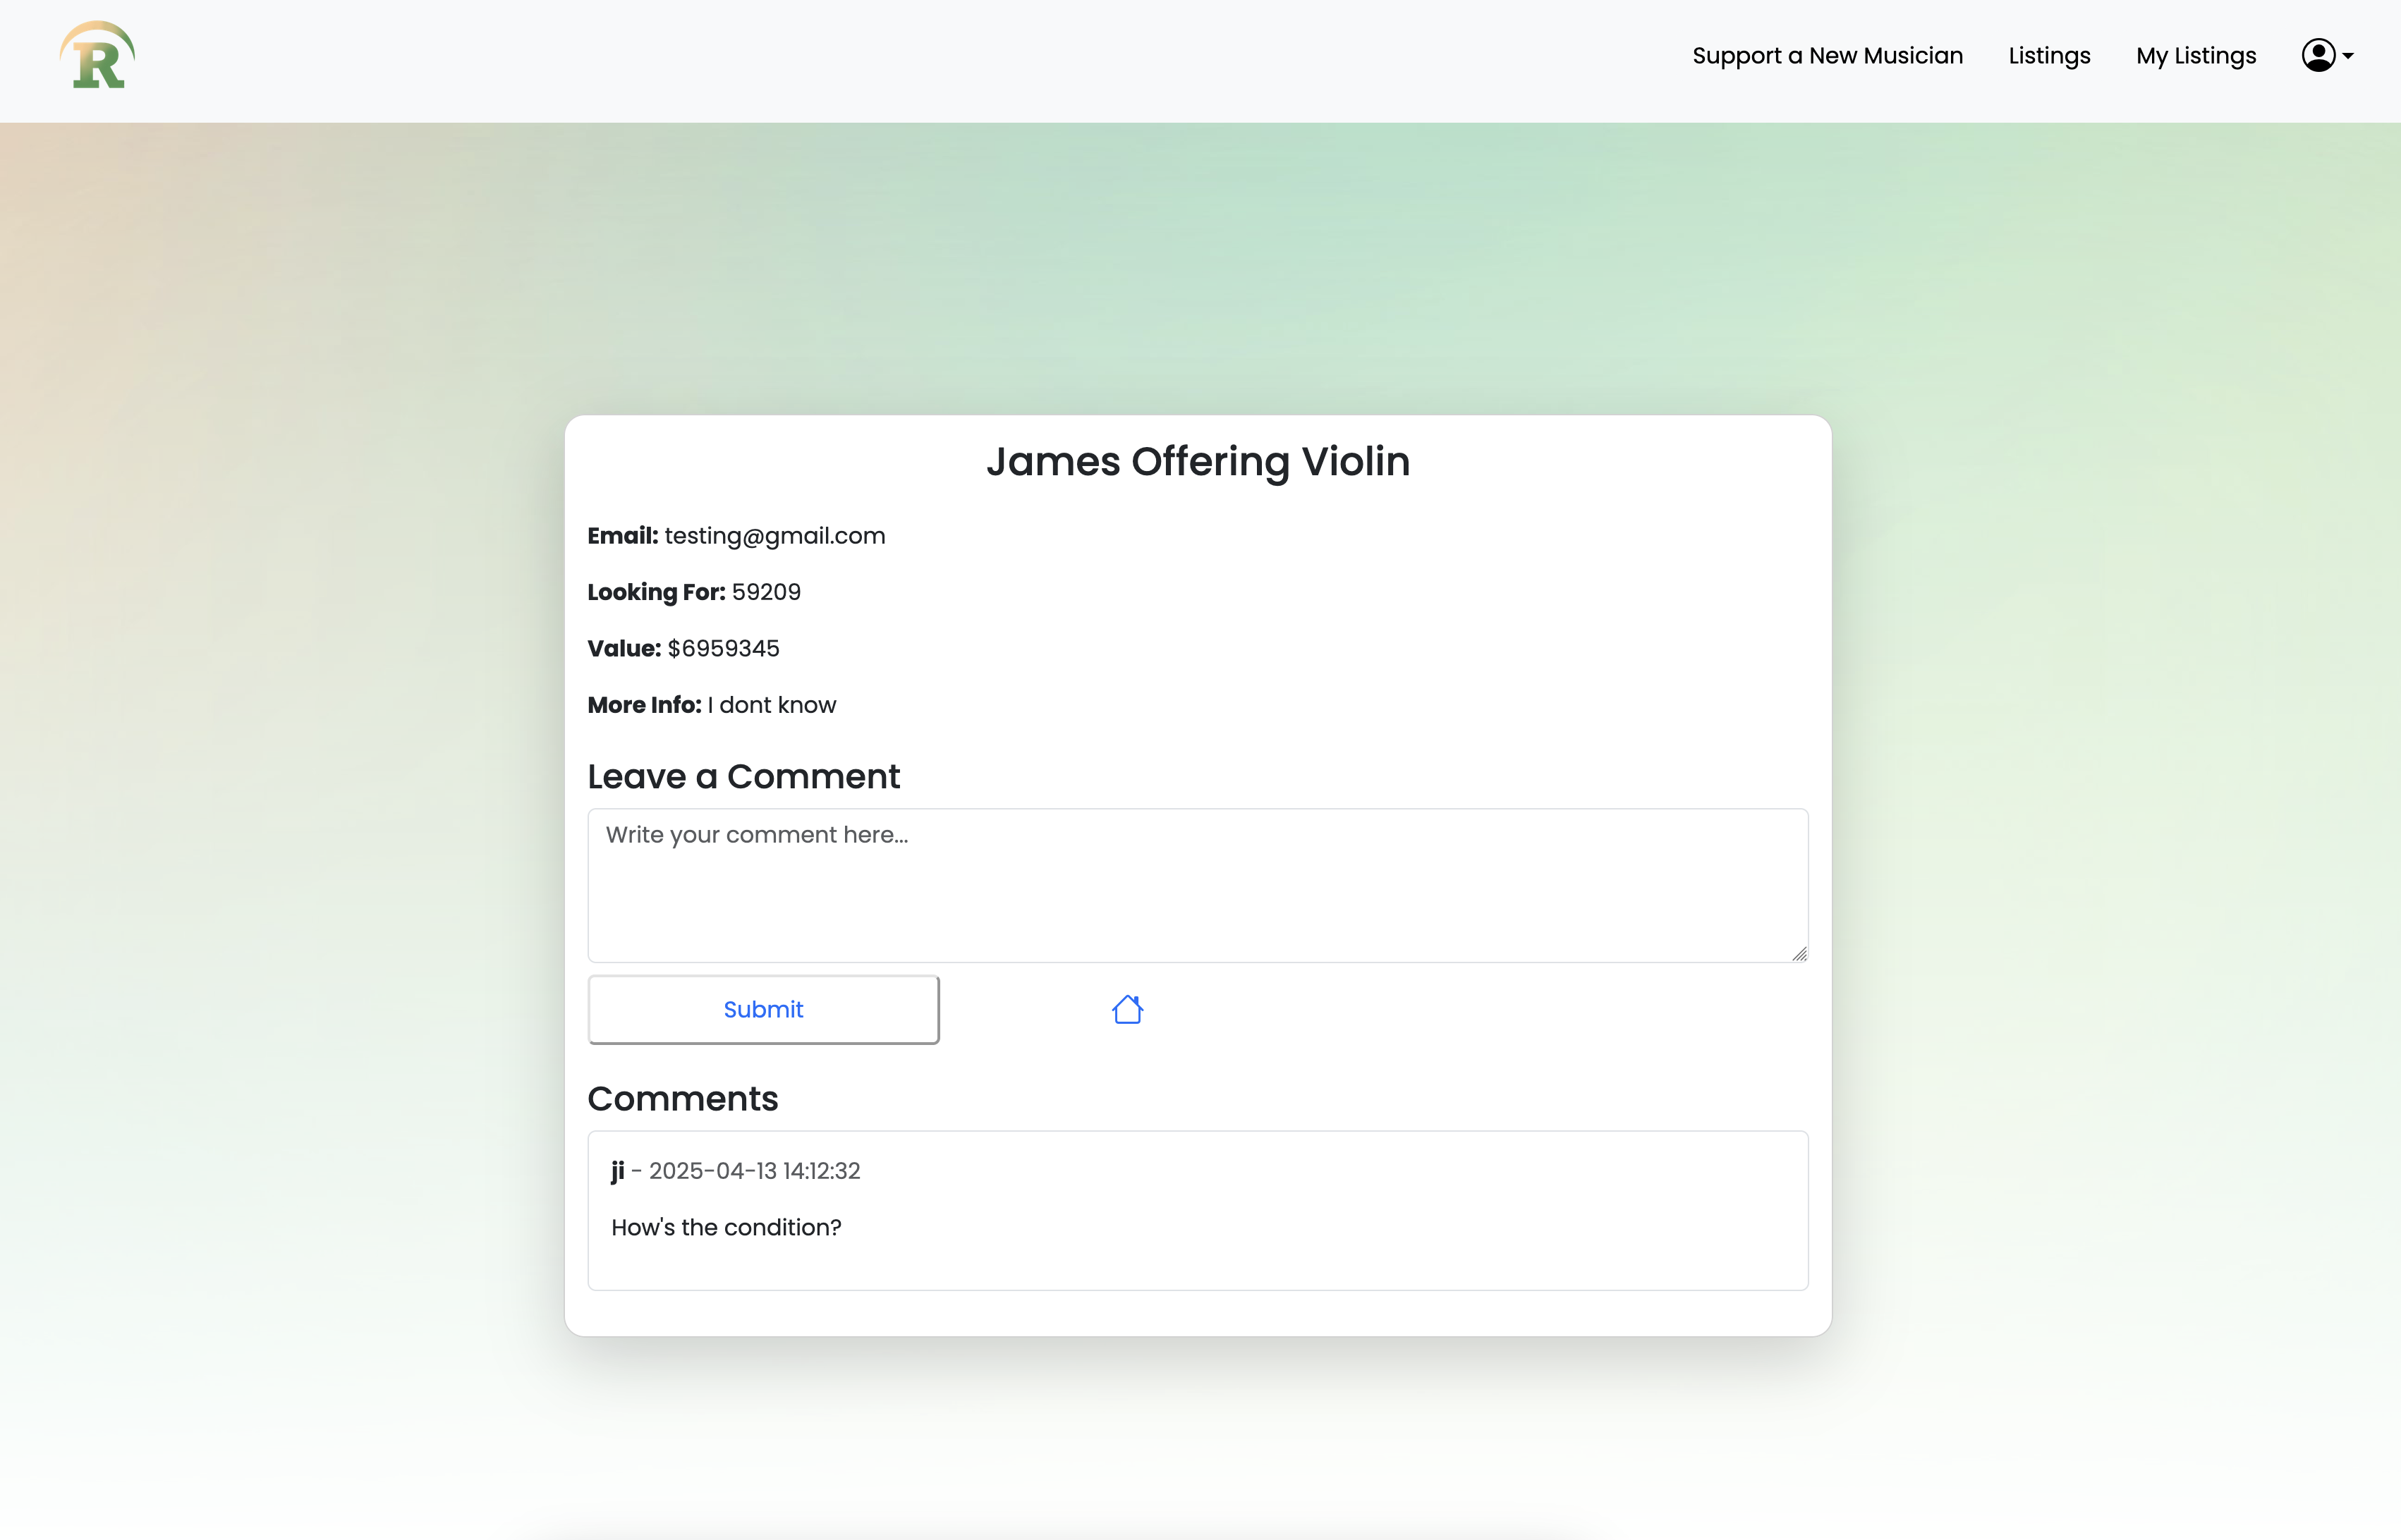2401x1540 pixels.
Task: Click the Looking For value 59209
Action: click(x=766, y=592)
